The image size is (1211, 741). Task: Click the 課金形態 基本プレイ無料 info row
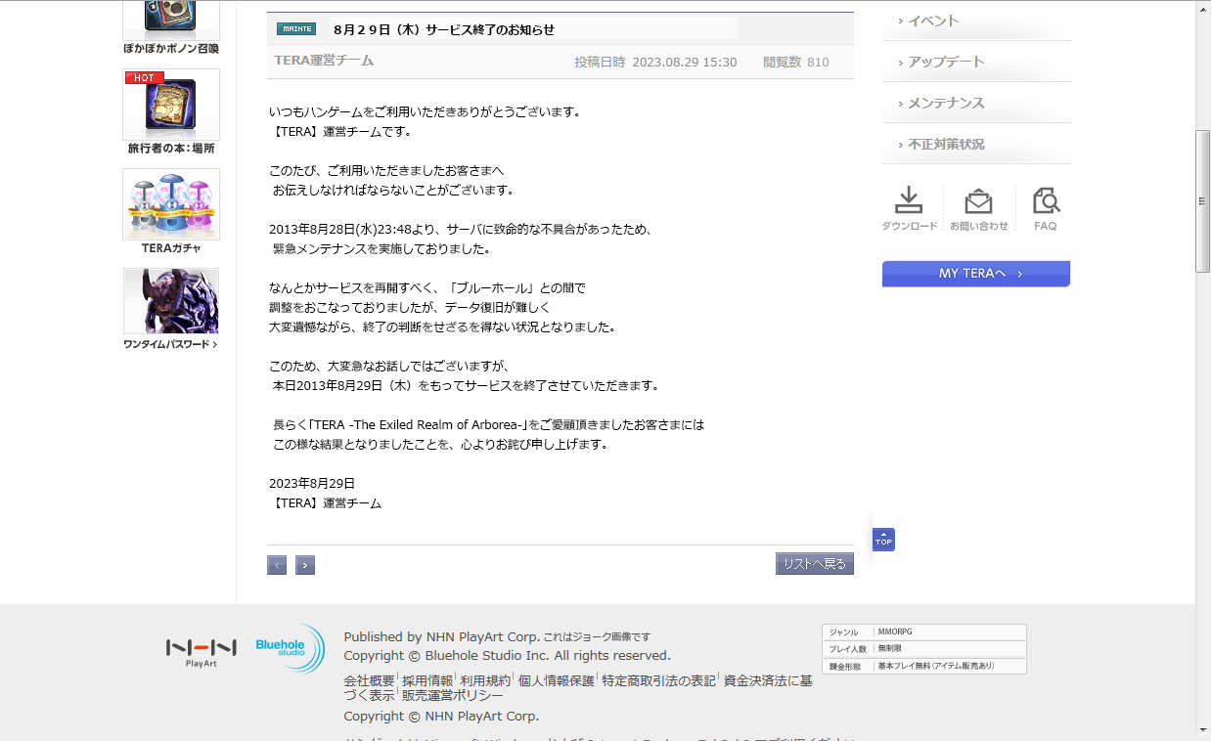point(924,666)
